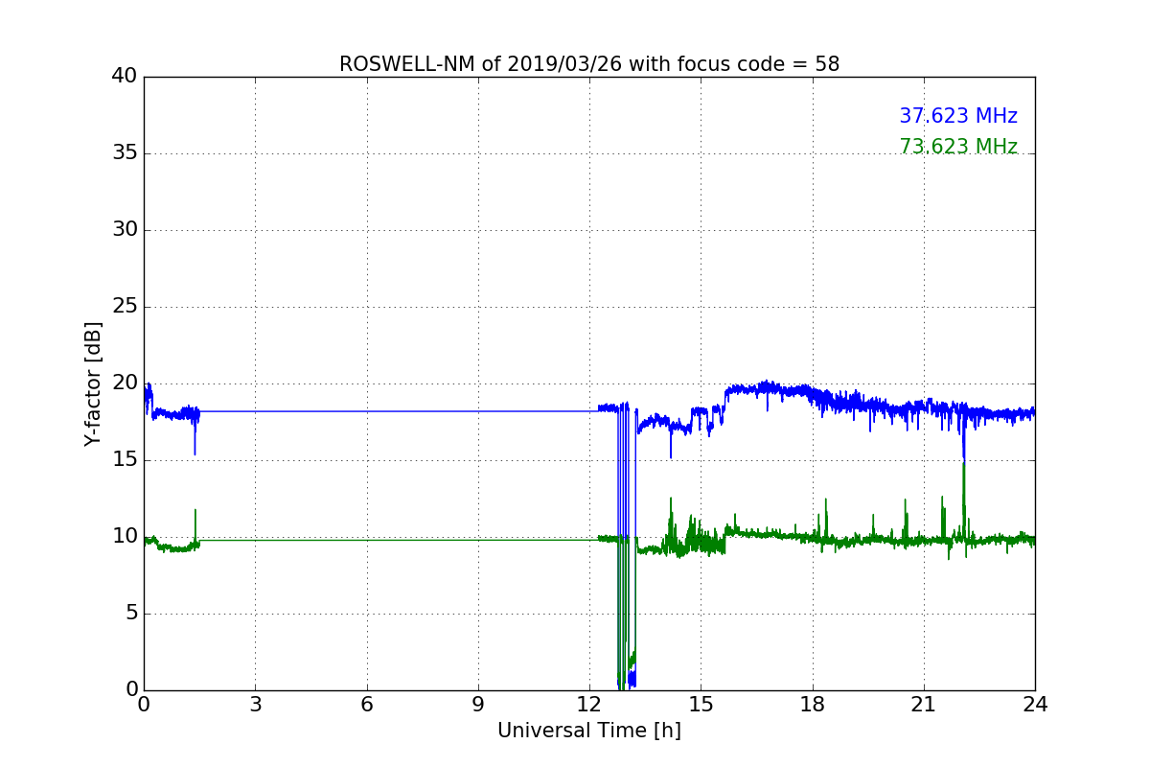Click the x-axis tick label '12'
The width and height of the screenshot is (1150, 767).
click(x=589, y=704)
